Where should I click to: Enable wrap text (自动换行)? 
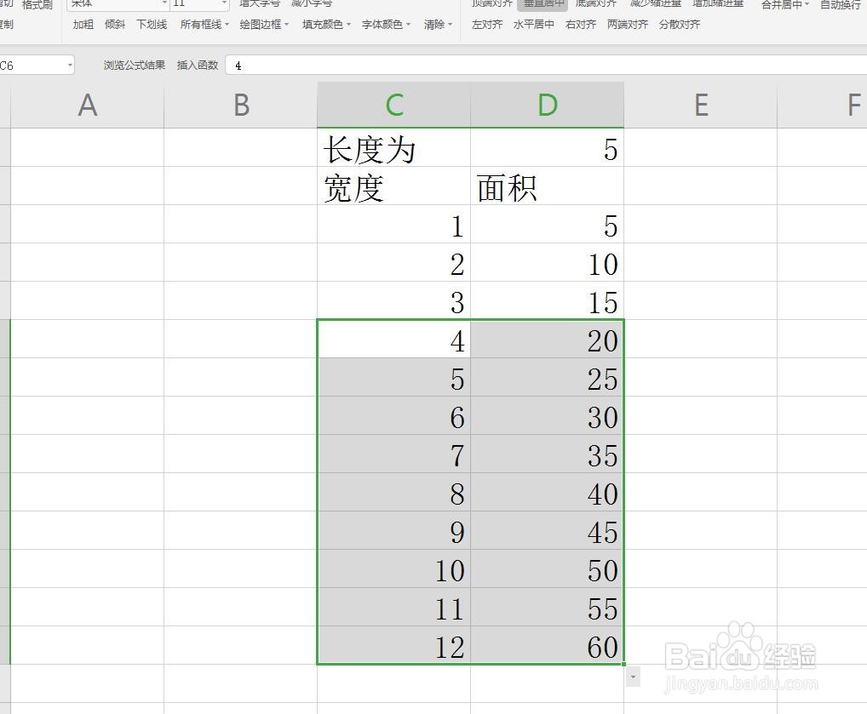pos(840,4)
